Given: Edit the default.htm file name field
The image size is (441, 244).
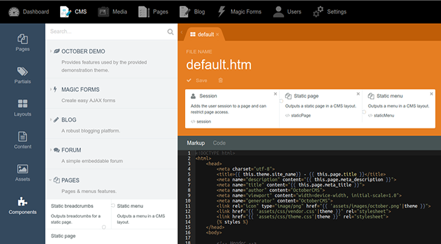Looking at the screenshot, I should point(219,65).
